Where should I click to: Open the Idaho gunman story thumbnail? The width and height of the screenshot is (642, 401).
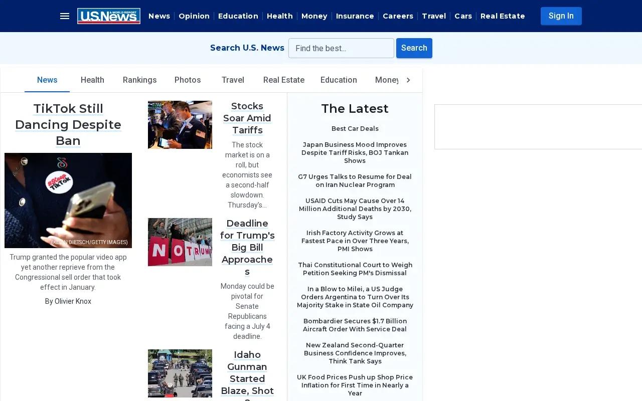(180, 373)
